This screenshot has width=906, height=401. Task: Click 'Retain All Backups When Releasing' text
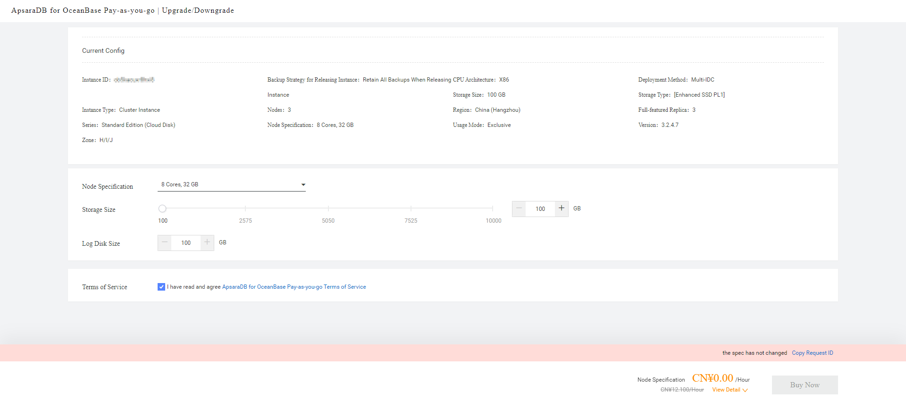pyautogui.click(x=407, y=80)
